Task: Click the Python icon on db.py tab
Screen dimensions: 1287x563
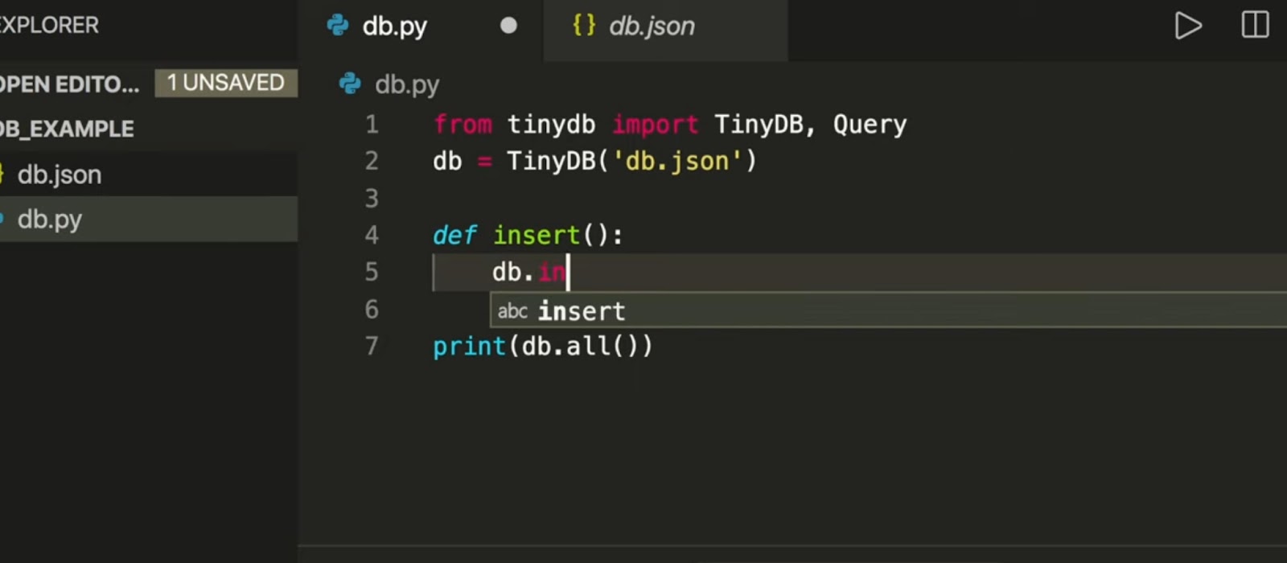Action: [x=338, y=26]
